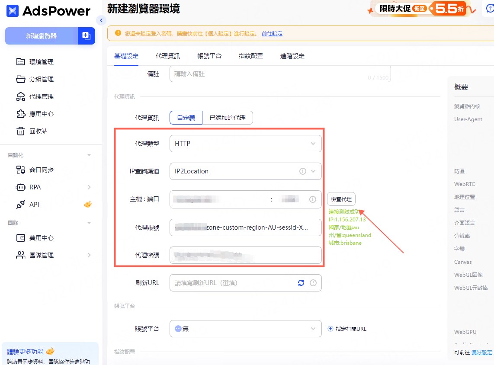
Task: Click the planet icon beside 體驗更多功能
Action: coord(50,351)
